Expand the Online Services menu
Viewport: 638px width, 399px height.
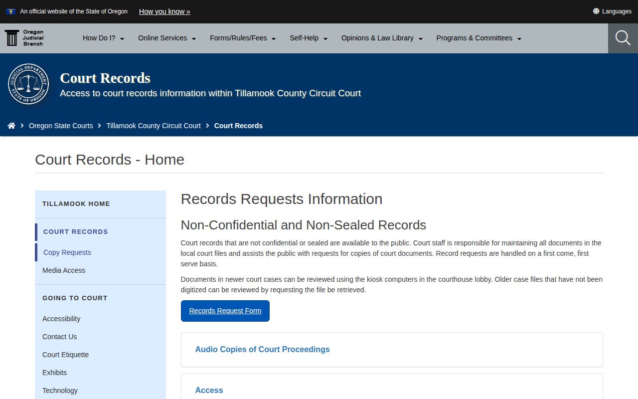coord(167,38)
